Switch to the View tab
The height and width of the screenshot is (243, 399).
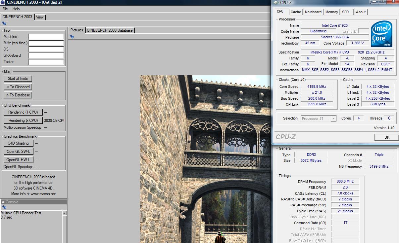(x=40, y=17)
